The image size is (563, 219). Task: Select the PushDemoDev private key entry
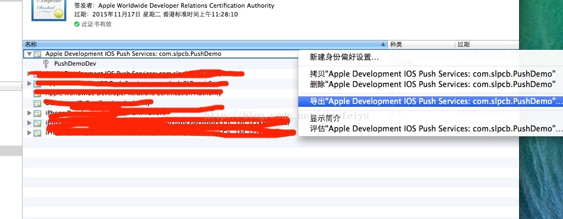(75, 64)
